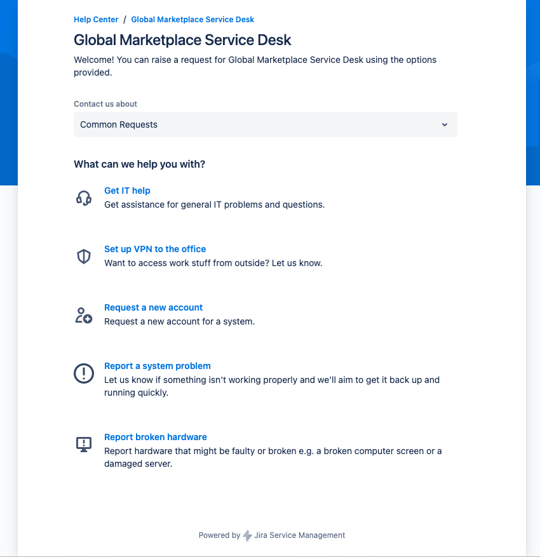Open Global Marketplace Service Desk breadcrumb link
Screen dimensions: 540x557
coord(192,20)
